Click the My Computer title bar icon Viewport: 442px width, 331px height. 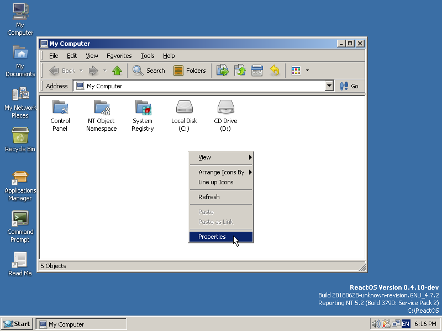click(x=44, y=44)
